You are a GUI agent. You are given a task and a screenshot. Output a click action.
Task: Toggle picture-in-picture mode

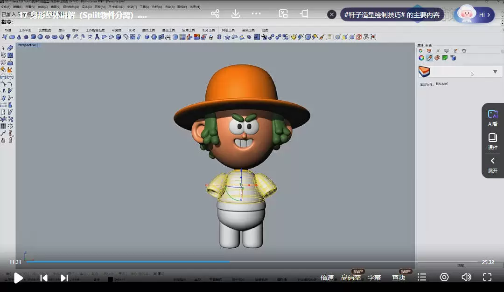(283, 14)
